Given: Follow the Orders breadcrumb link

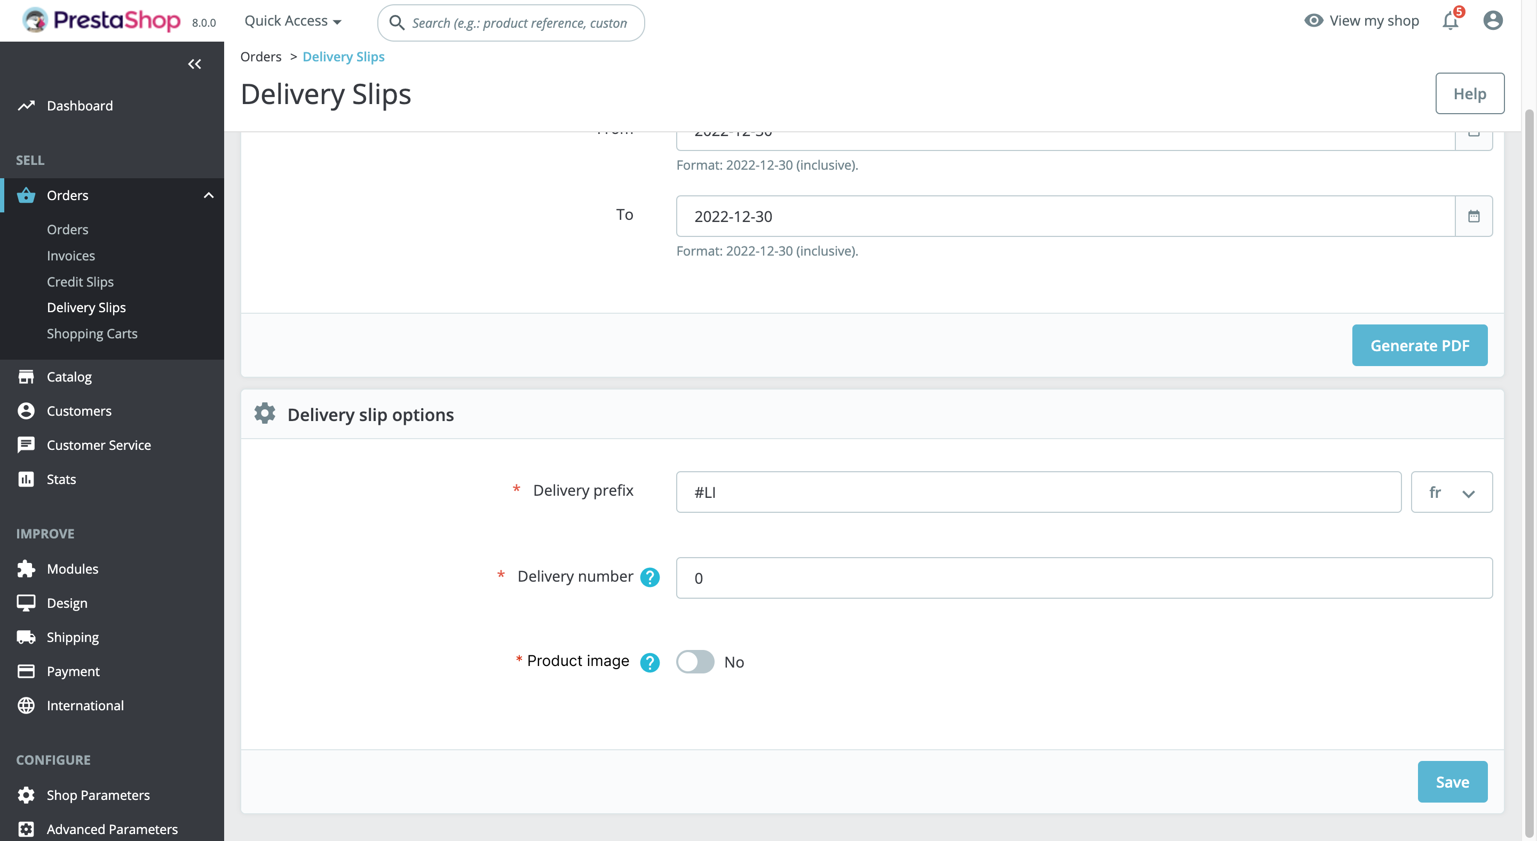Looking at the screenshot, I should pyautogui.click(x=261, y=56).
